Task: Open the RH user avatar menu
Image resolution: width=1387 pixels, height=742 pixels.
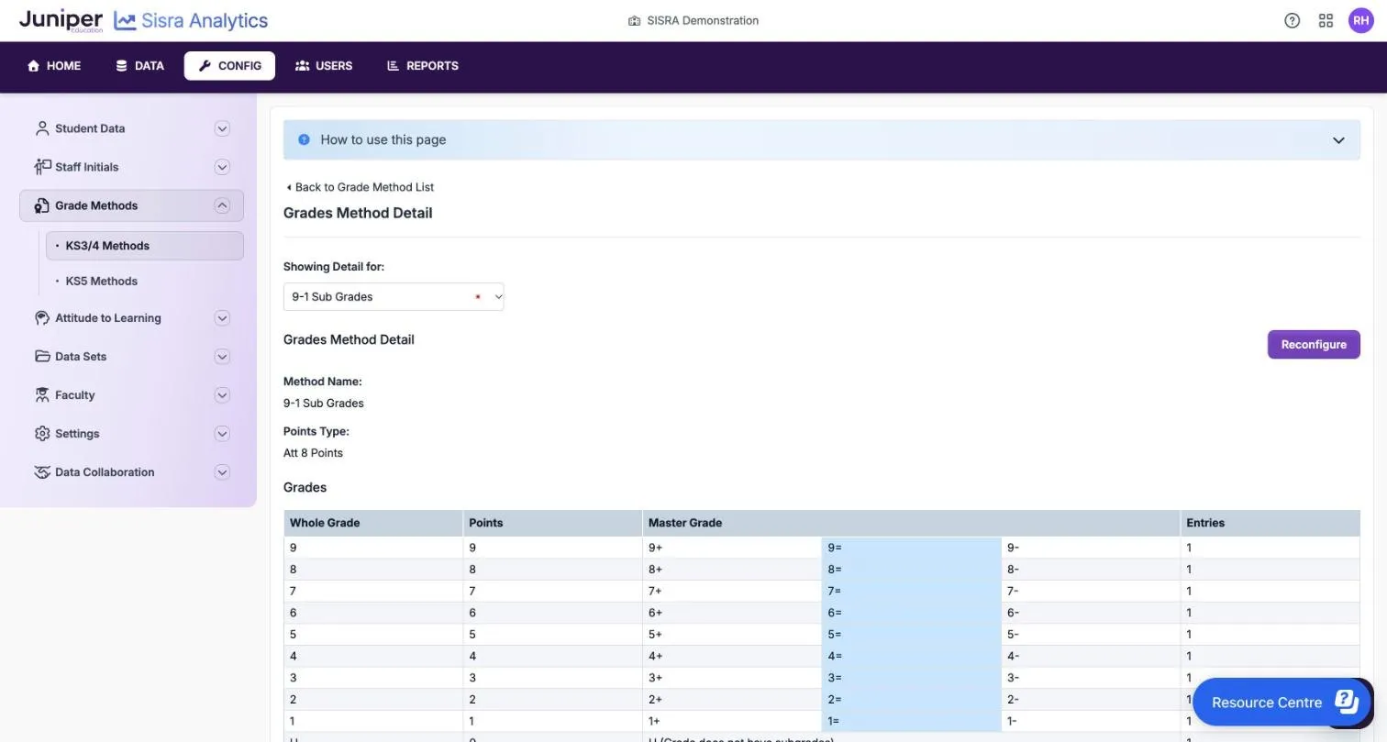Action: click(1360, 20)
